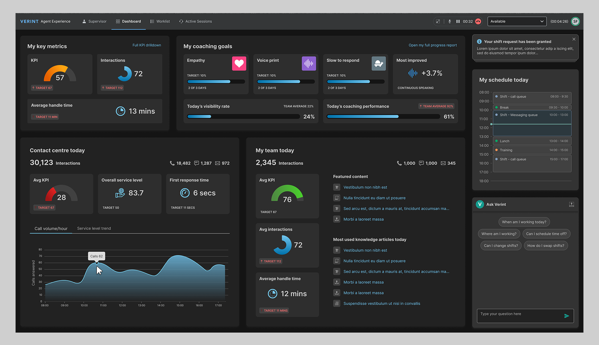This screenshot has width=599, height=345.
Task: Click the Empathy heart icon
Action: pos(239,63)
